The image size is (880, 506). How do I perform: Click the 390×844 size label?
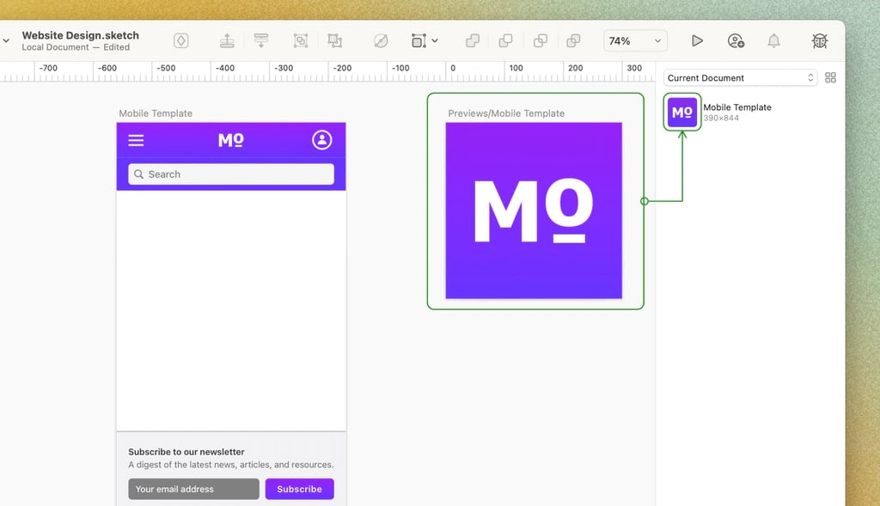click(x=721, y=119)
